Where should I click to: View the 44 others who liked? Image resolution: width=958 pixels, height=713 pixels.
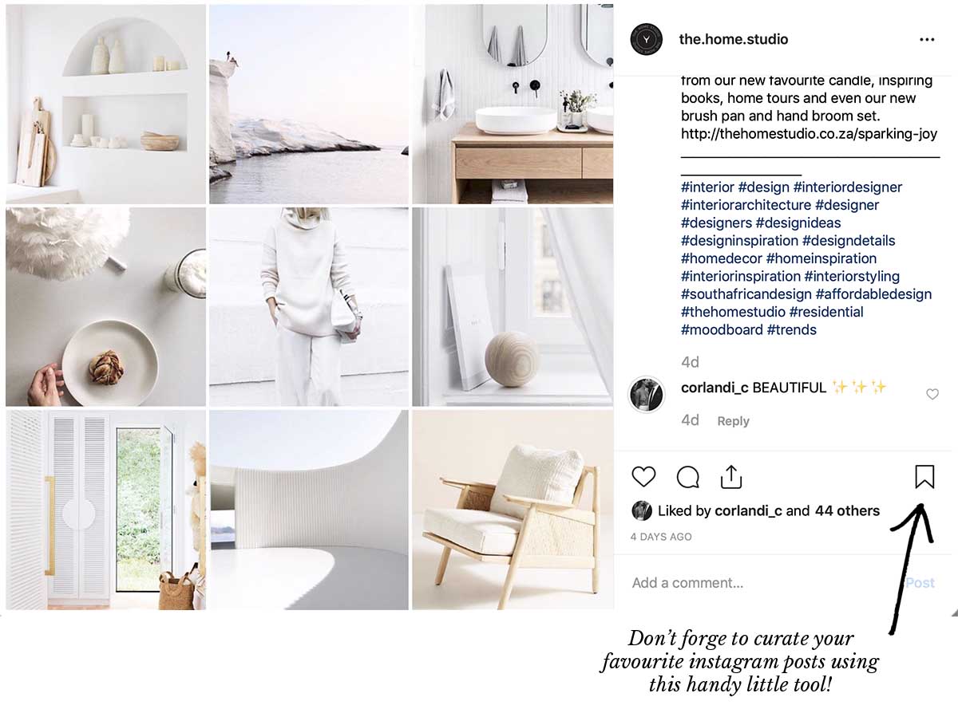[x=847, y=511]
